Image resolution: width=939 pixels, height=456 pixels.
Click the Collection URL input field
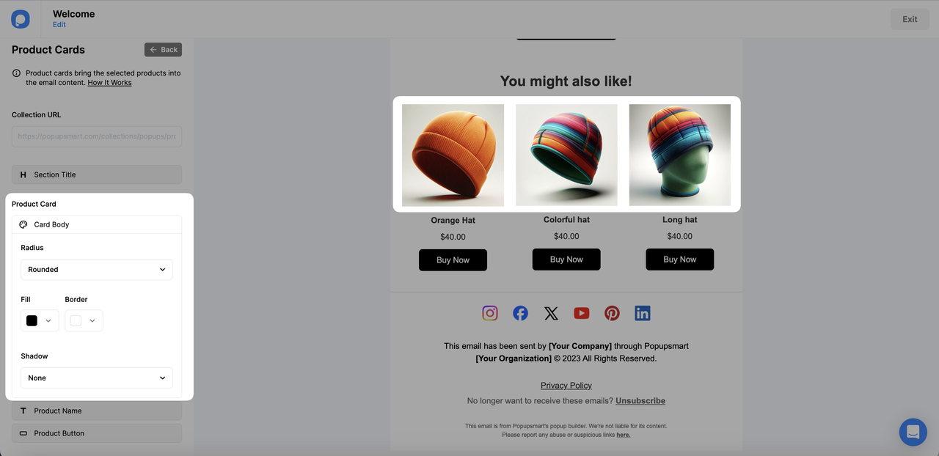click(x=97, y=136)
